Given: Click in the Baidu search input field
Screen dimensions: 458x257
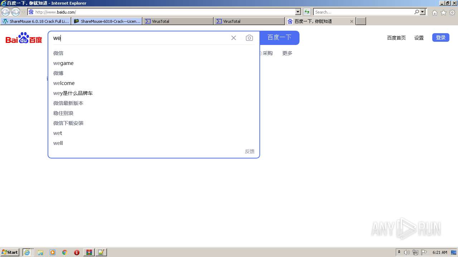Looking at the screenshot, I should coord(140,38).
